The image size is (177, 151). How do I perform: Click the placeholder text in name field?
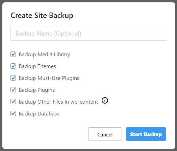pos(48,34)
